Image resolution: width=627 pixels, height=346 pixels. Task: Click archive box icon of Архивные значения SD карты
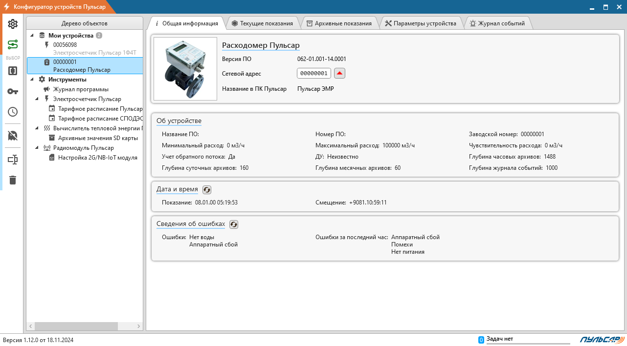(52, 138)
